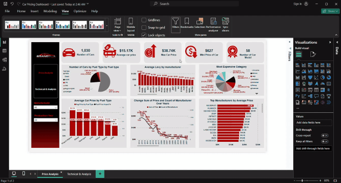The image size is (341, 183).
Task: Toggle Keep all filters switch
Action: click(x=325, y=141)
